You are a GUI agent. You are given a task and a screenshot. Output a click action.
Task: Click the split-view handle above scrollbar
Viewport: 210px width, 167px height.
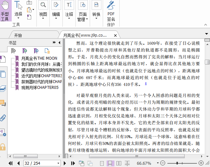(207, 40)
